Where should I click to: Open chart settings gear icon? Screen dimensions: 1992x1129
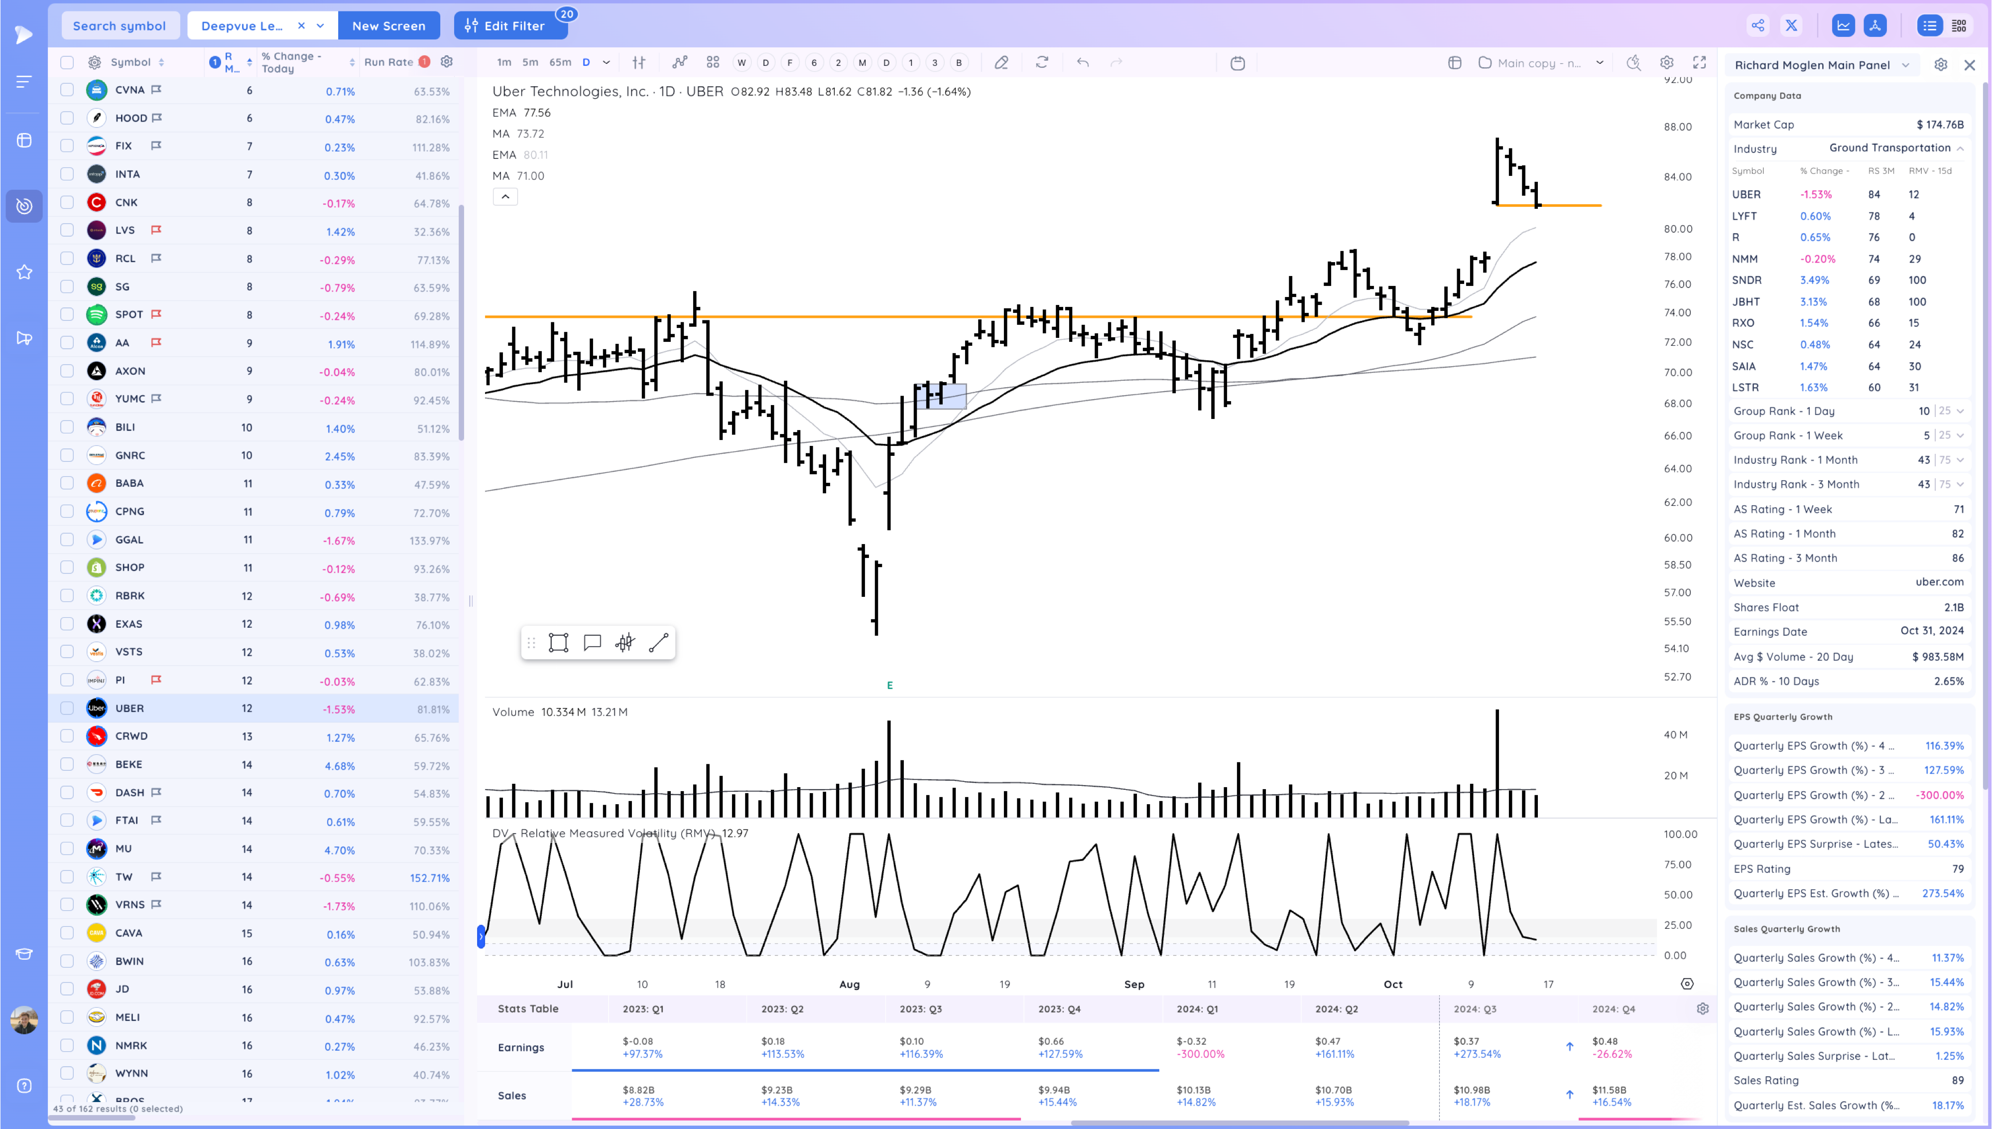tap(1667, 63)
